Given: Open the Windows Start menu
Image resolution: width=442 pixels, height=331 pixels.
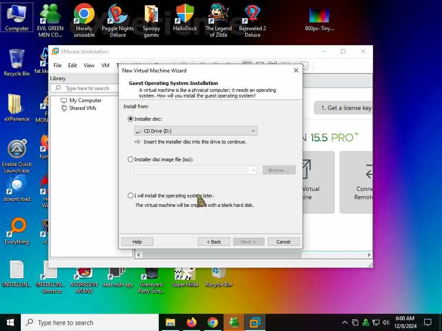Looking at the screenshot, I should coord(10,322).
